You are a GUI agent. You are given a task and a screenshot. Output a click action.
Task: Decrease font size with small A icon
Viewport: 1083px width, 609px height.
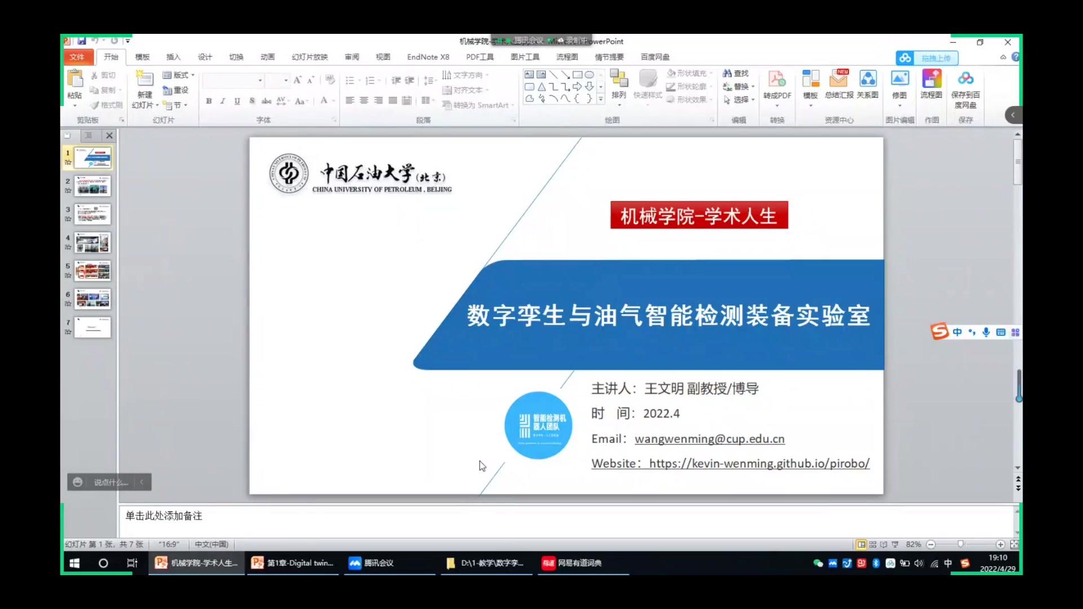pos(311,80)
